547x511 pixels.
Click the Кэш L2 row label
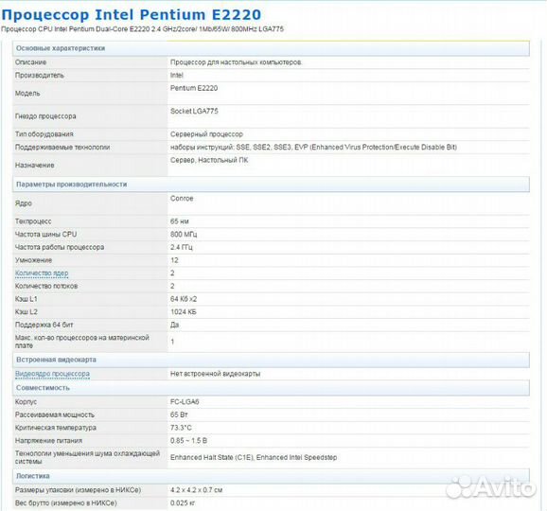[x=26, y=312]
